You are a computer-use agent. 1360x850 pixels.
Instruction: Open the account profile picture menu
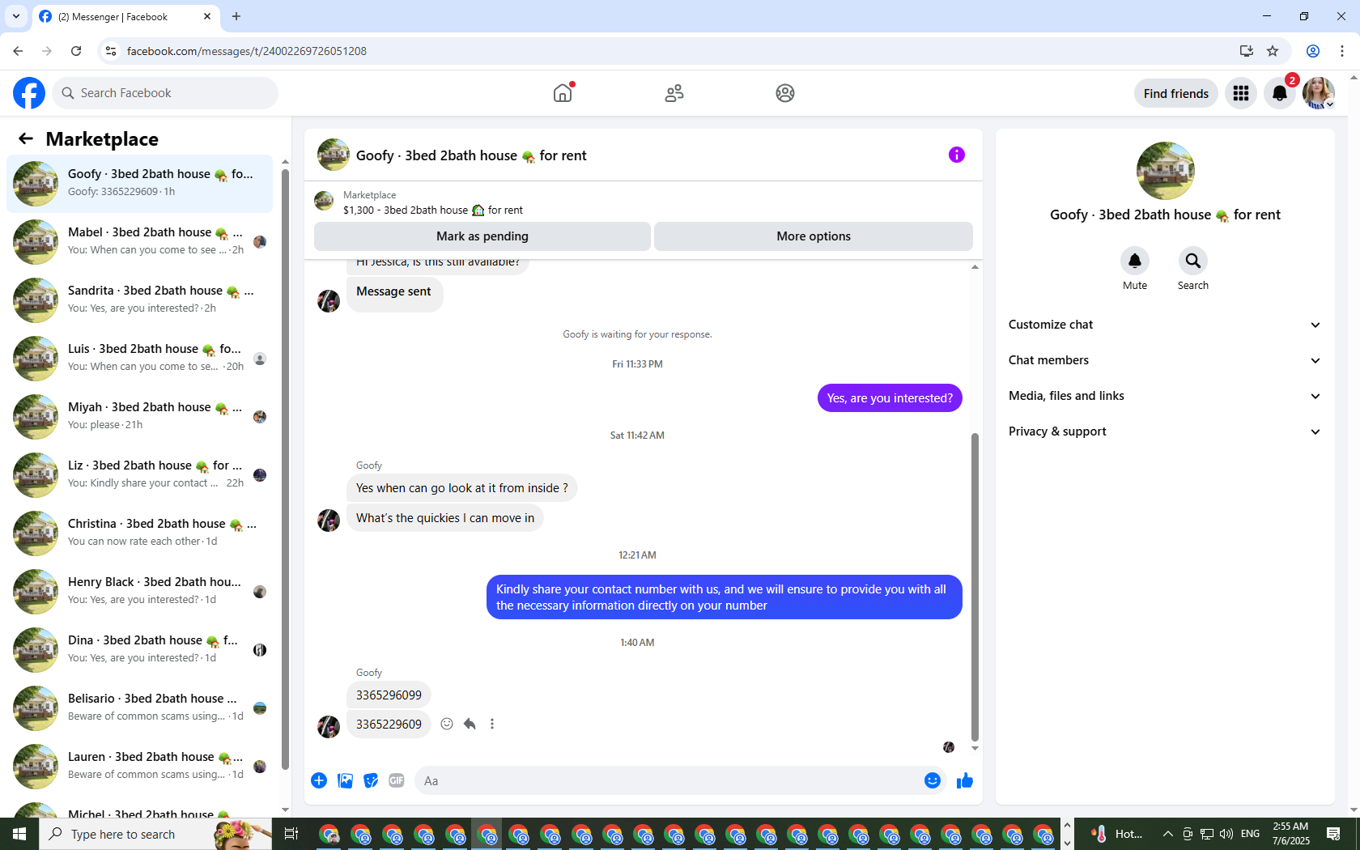pyautogui.click(x=1319, y=93)
